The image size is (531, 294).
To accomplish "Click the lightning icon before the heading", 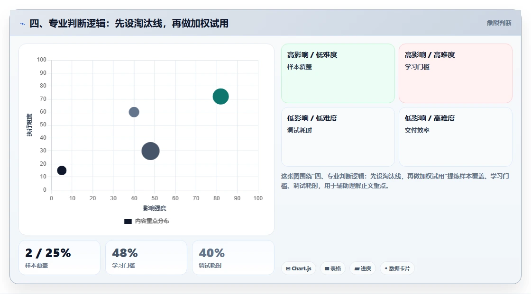I will [23, 24].
